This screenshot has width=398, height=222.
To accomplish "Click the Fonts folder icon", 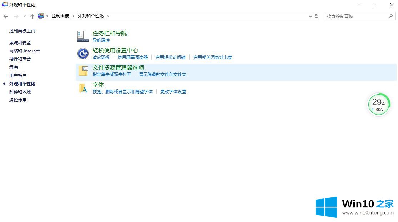I will (x=83, y=88).
